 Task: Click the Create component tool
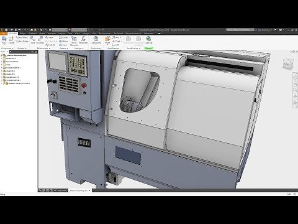pos(11,40)
